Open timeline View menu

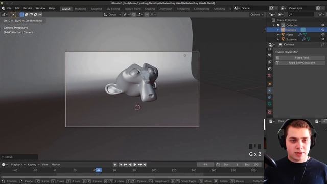point(45,165)
